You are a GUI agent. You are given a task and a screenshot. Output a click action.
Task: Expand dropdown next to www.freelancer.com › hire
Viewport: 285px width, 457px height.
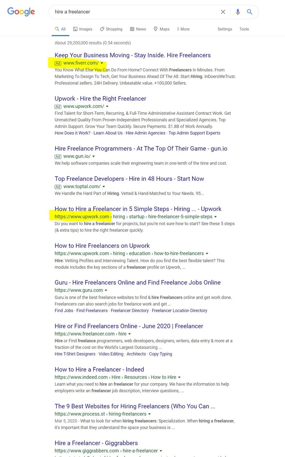click(130, 334)
